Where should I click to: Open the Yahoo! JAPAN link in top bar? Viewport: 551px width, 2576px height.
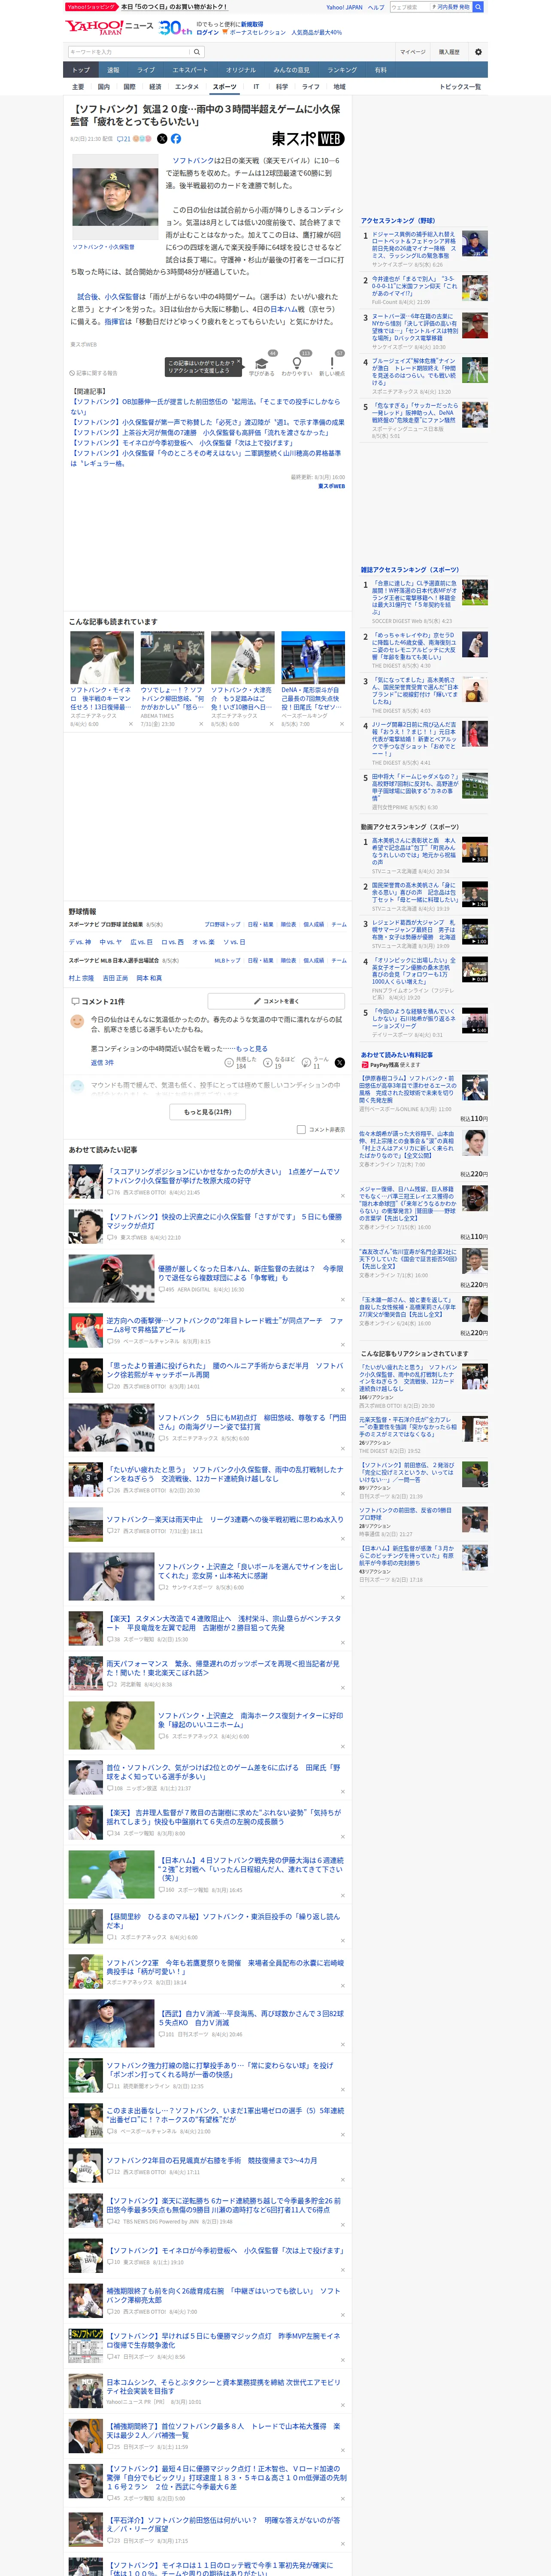pyautogui.click(x=344, y=7)
